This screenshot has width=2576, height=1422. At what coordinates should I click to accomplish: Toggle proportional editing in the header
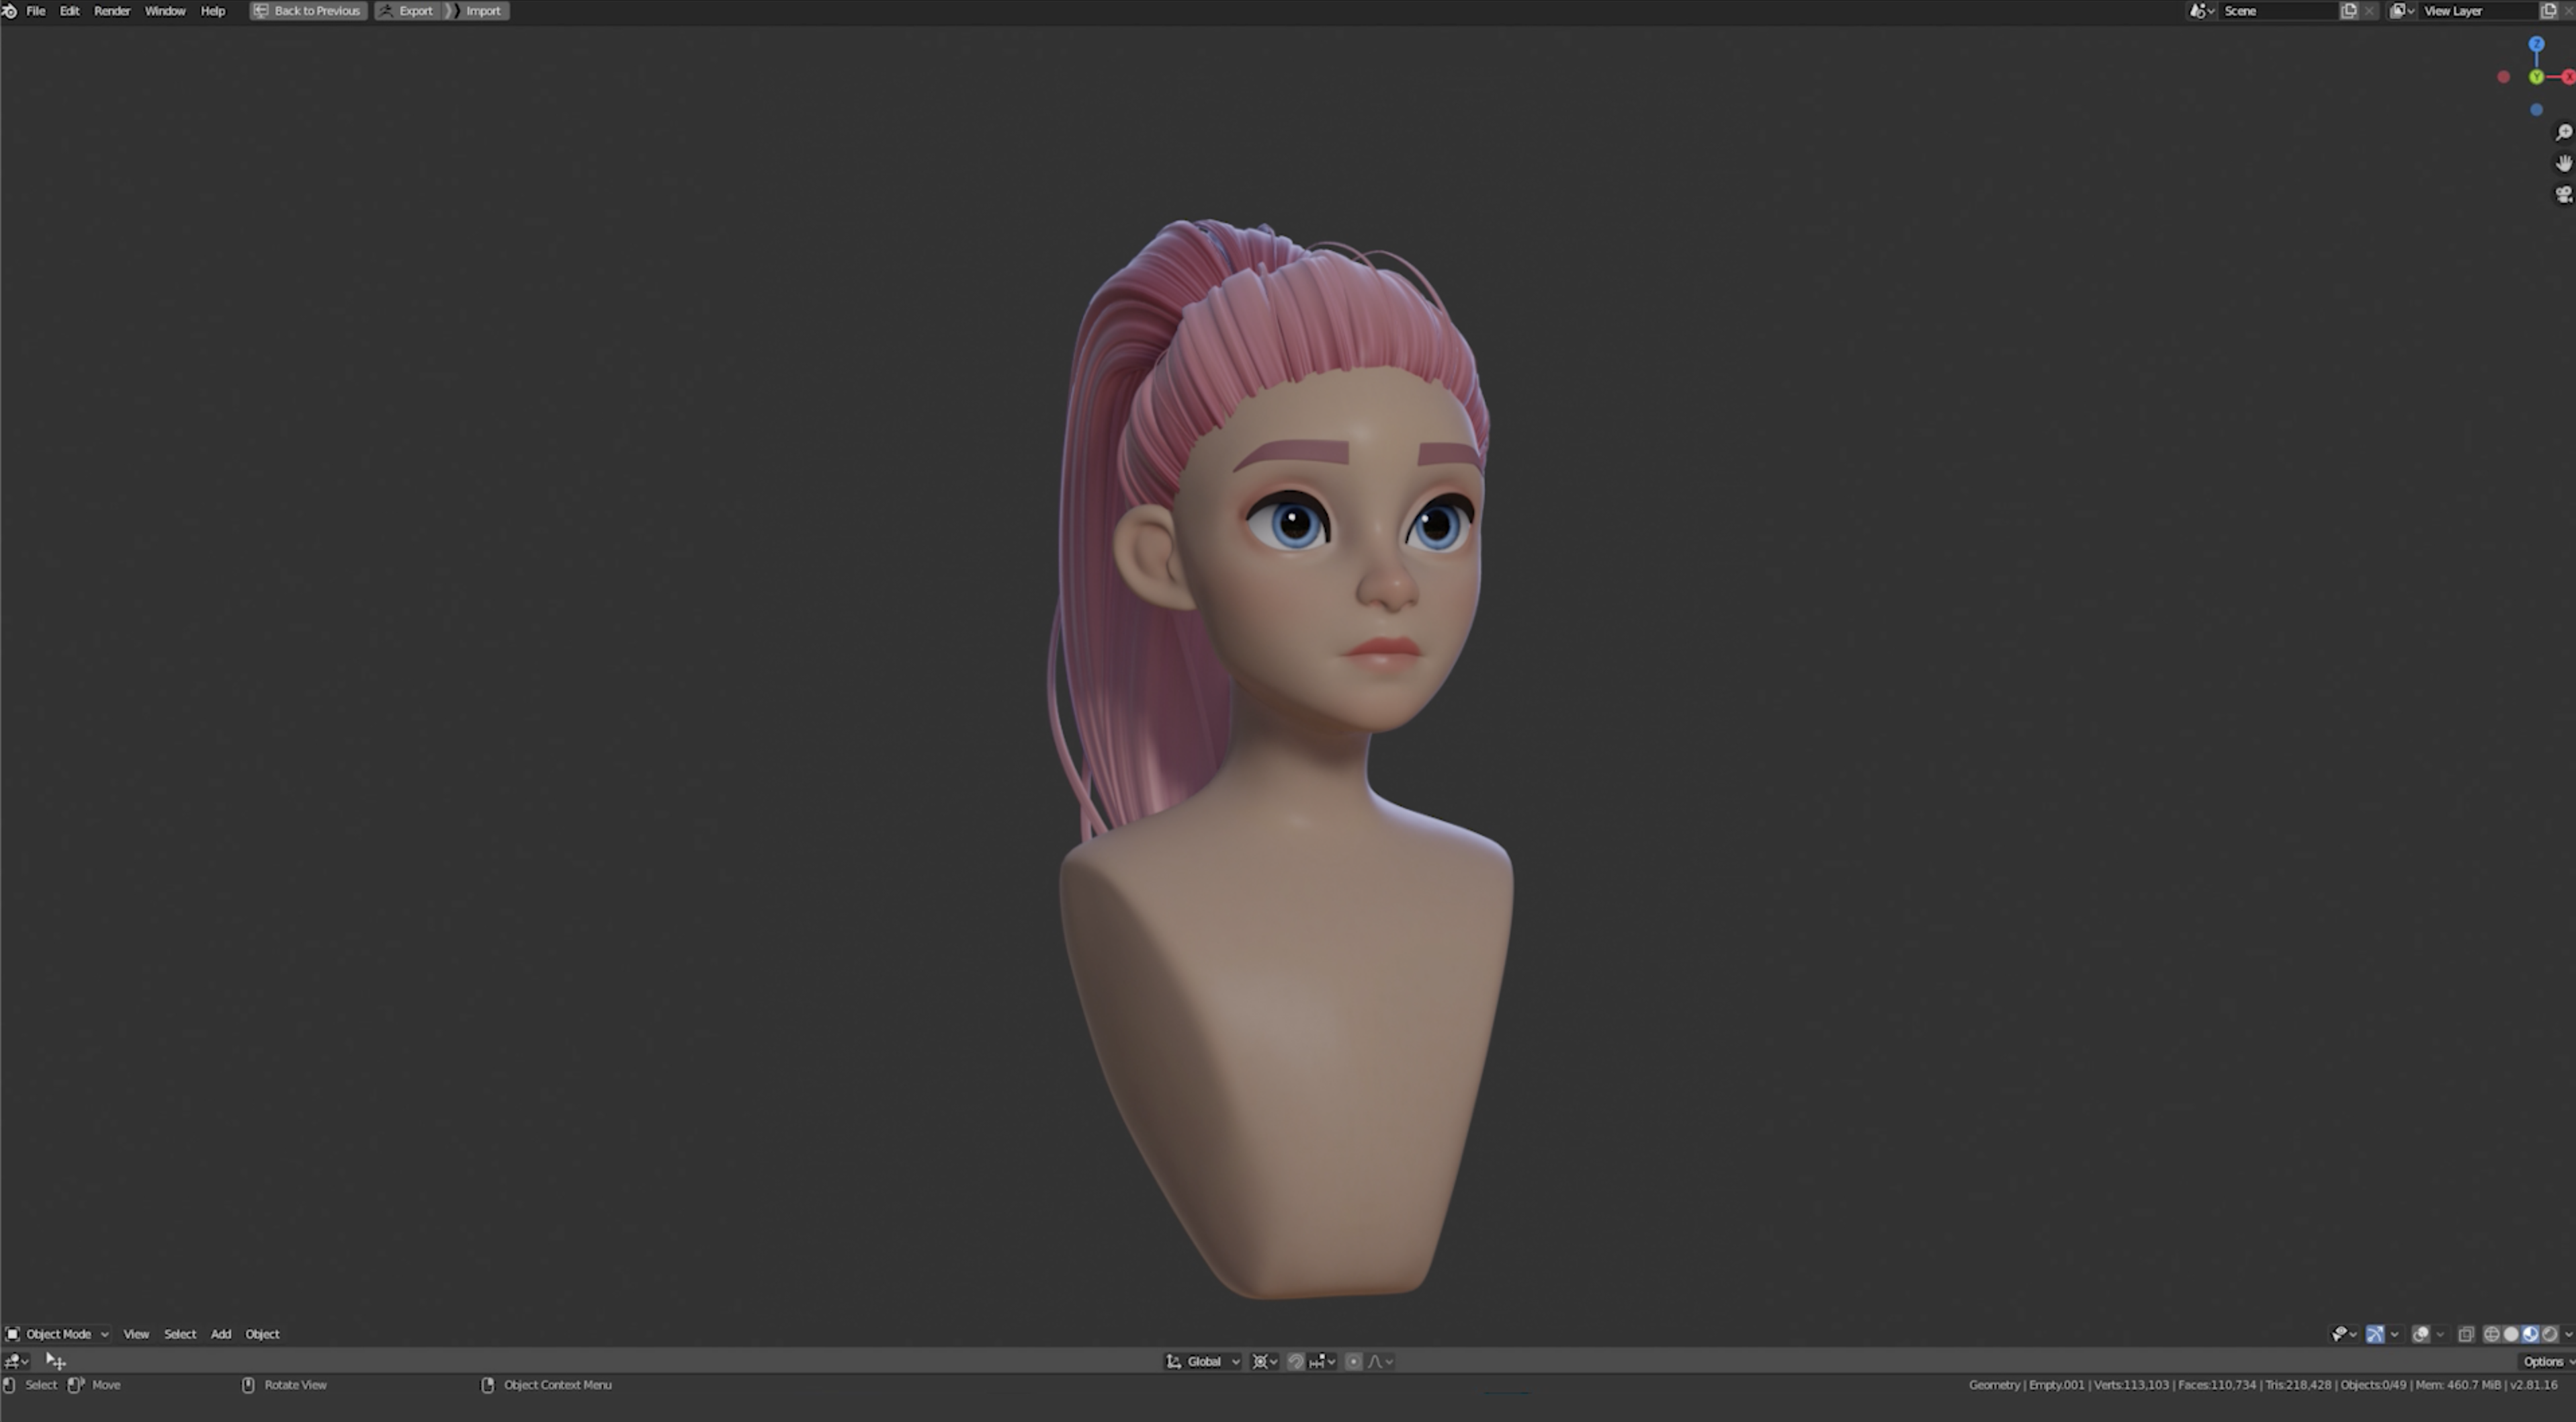pos(1354,1361)
